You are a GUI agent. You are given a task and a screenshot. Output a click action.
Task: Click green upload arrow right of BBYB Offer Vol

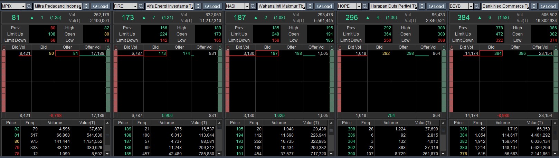pyautogui.click(x=556, y=47)
